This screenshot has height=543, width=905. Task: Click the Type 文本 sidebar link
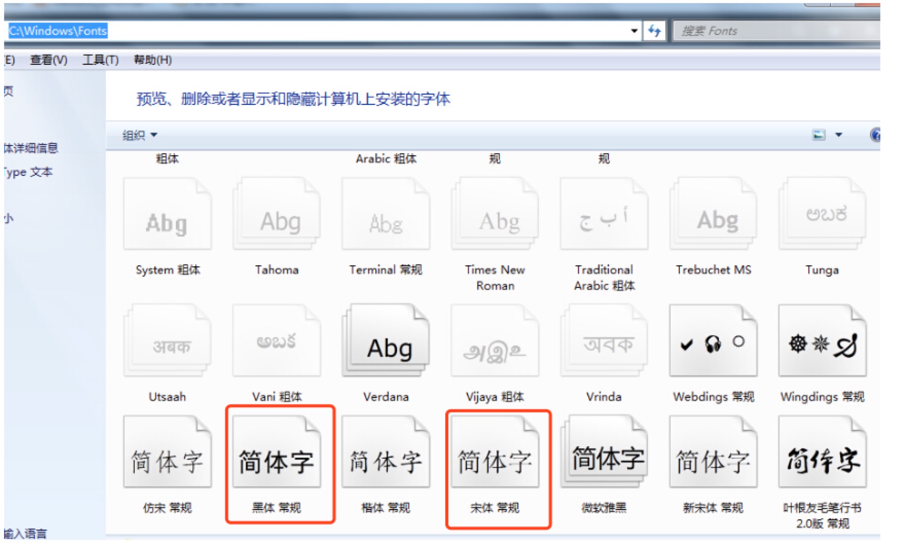click(x=28, y=172)
